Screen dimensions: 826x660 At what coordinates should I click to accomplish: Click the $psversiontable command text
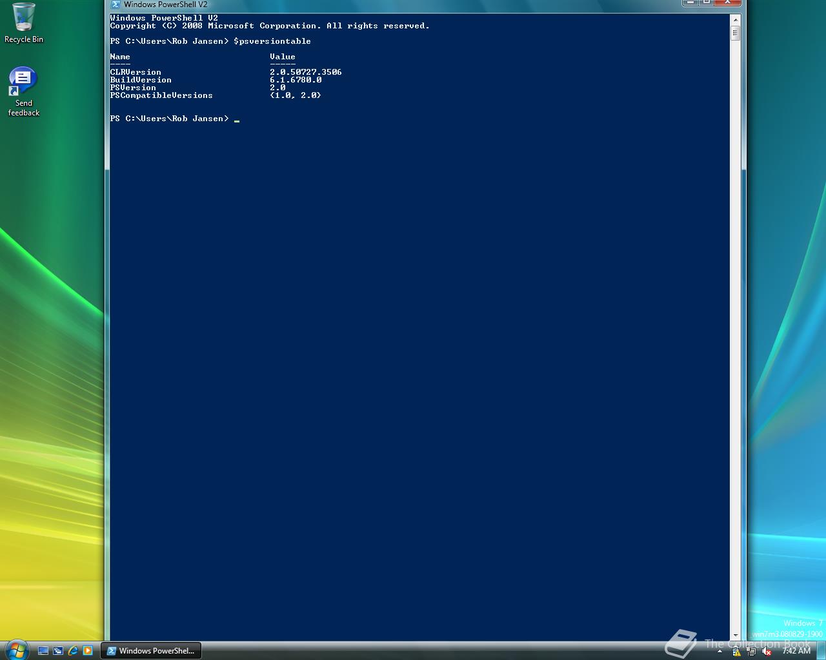272,41
